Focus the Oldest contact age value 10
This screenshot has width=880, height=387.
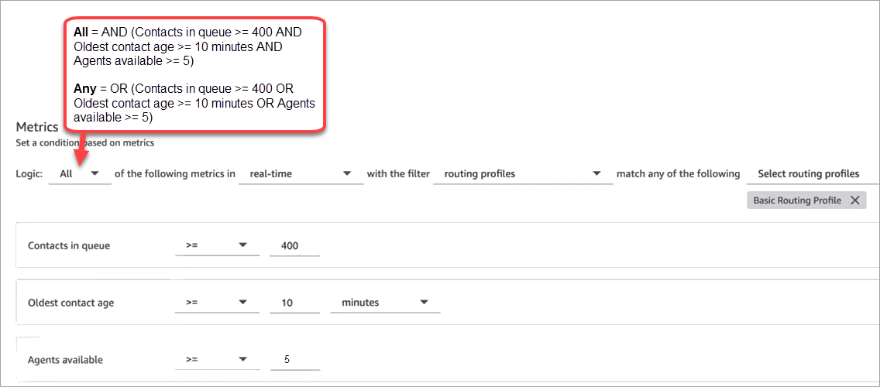(294, 303)
